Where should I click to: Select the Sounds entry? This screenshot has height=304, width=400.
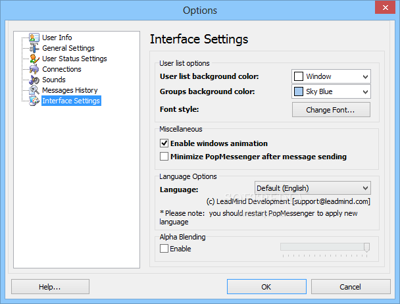53,80
